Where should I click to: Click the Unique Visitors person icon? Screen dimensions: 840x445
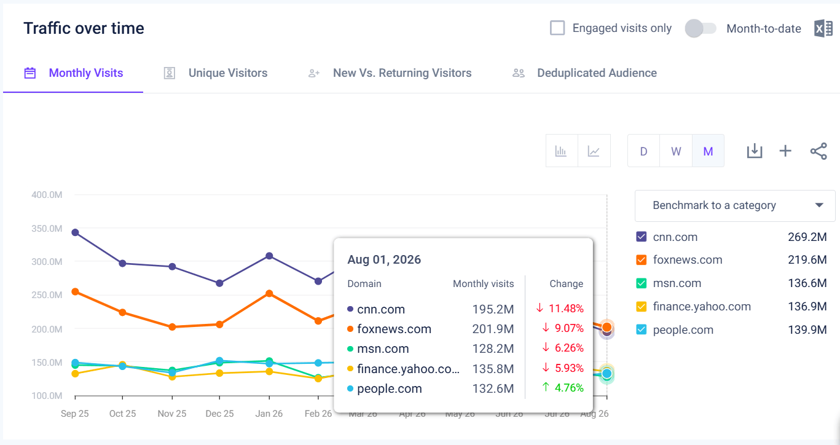170,73
